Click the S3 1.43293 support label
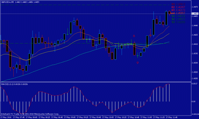Viewport: 199px width, 119px height. 178,22
